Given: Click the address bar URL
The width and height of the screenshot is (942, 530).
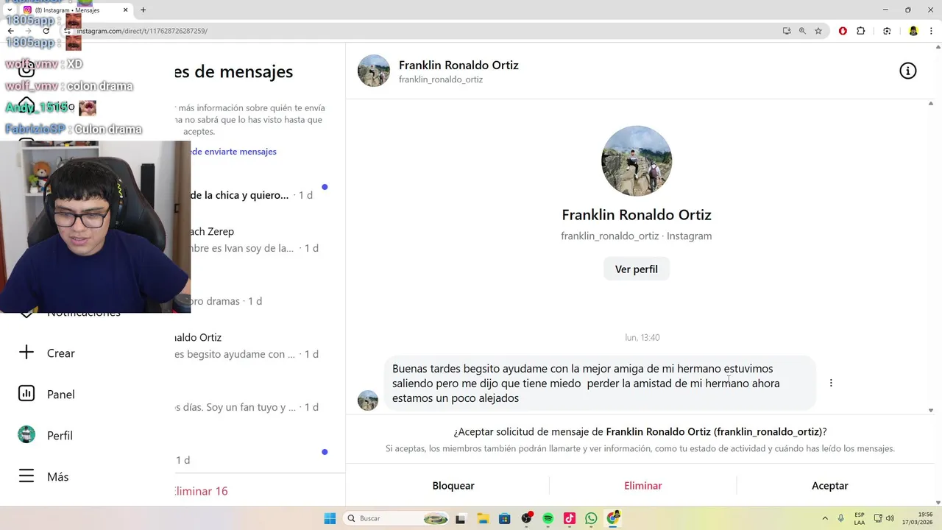Looking at the screenshot, I should [142, 31].
